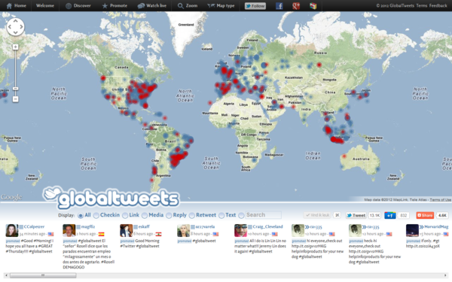Select the Link display radio button
The image size is (452, 282).
click(125, 215)
